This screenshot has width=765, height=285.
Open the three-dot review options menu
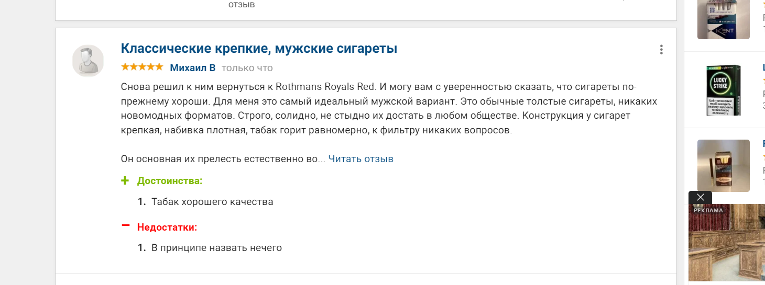click(661, 50)
